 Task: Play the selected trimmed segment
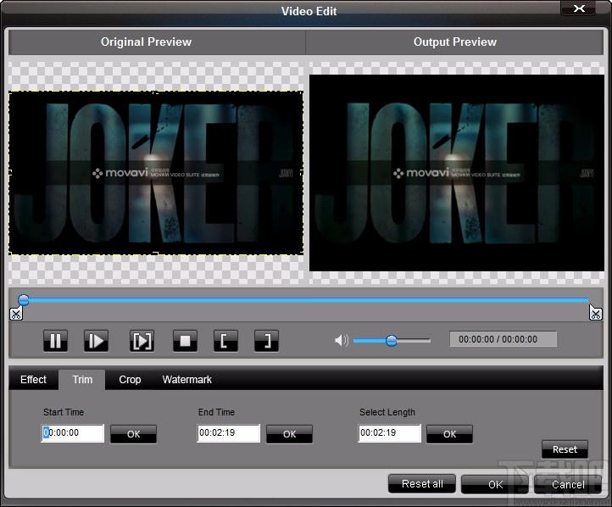coord(141,341)
